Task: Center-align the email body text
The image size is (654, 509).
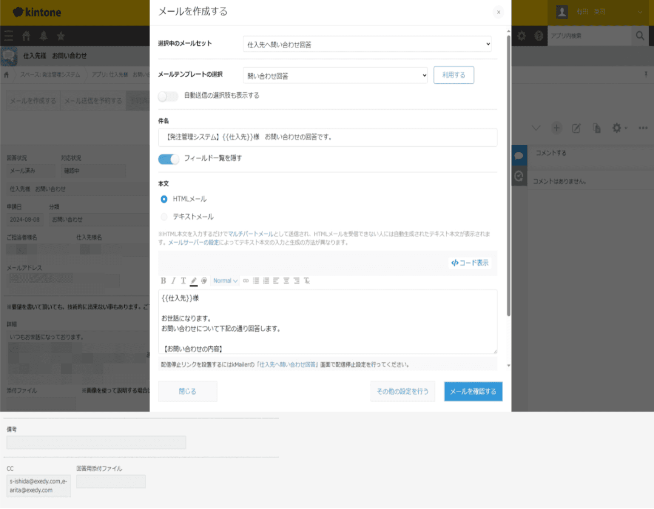Action: [286, 281]
